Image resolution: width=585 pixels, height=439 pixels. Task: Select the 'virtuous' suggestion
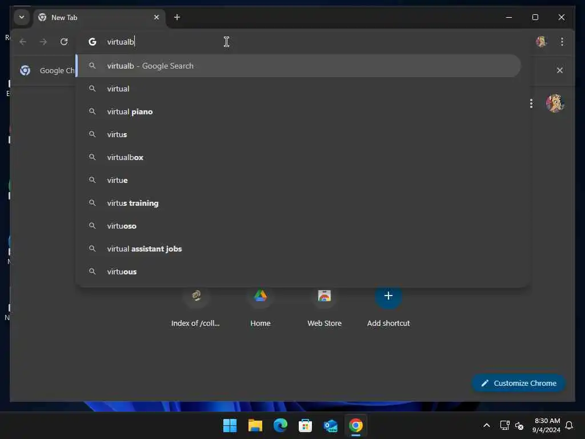coord(298,272)
